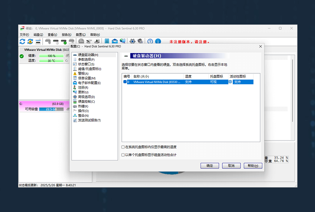Click the 活动性图标 column header
Screen dimensions: 315x212
[241, 76]
